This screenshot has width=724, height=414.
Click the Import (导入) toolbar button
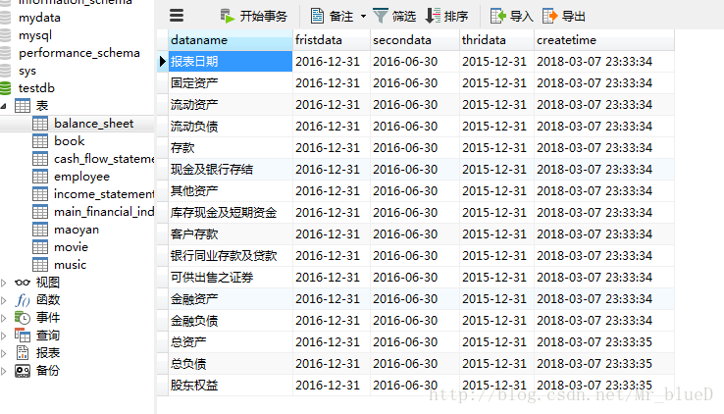(x=511, y=16)
